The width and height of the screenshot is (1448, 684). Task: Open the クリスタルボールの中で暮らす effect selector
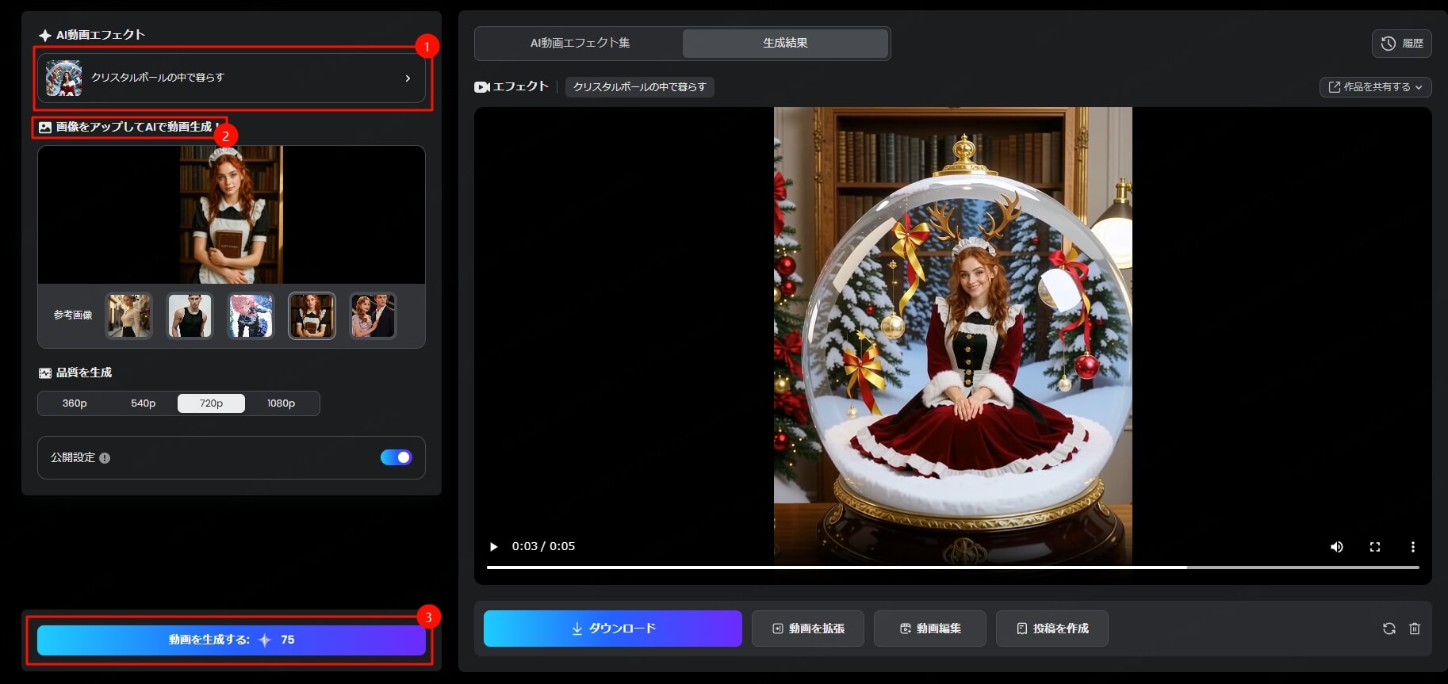coord(231,78)
